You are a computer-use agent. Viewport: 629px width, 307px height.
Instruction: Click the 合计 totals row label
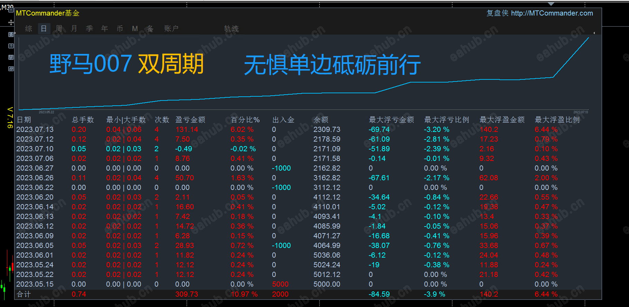tap(24, 294)
